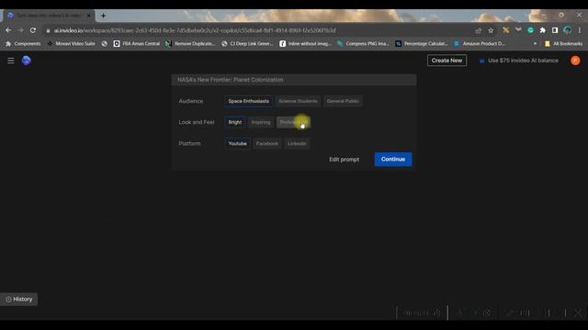588x330 pixels.
Task: Pick Linkedin as the platform
Action: (x=297, y=144)
